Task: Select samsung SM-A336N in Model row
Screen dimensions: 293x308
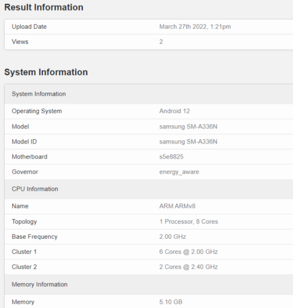Action: point(188,126)
